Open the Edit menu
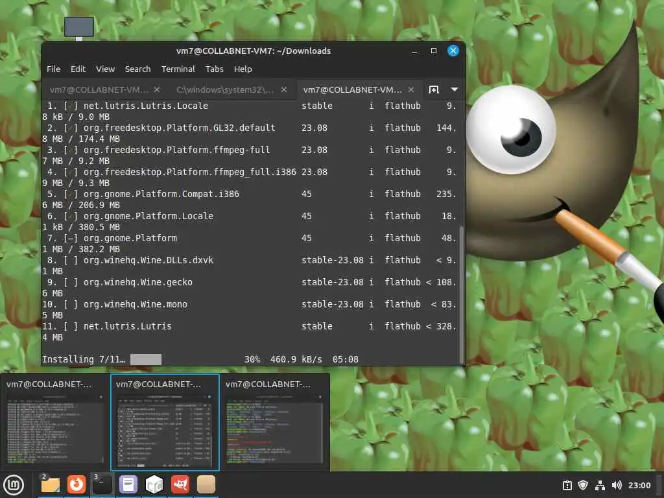 (x=78, y=69)
